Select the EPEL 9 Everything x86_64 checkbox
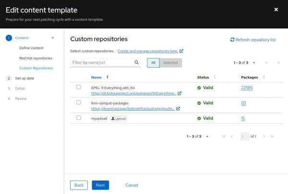 tap(79, 87)
